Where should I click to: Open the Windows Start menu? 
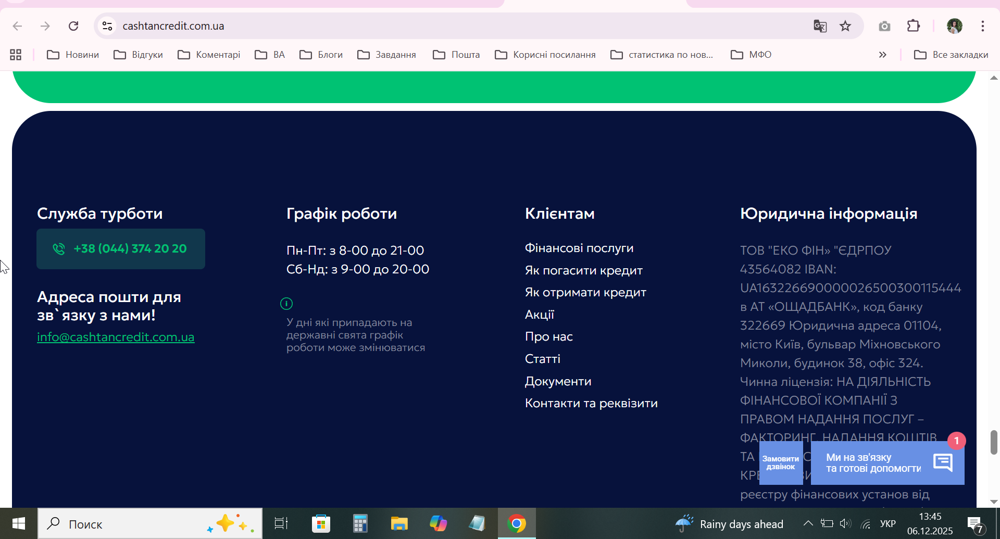(19, 523)
